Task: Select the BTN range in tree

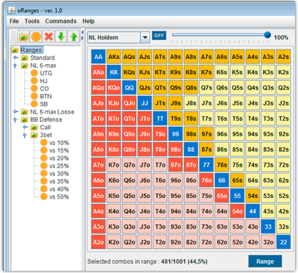Action: 46,96
